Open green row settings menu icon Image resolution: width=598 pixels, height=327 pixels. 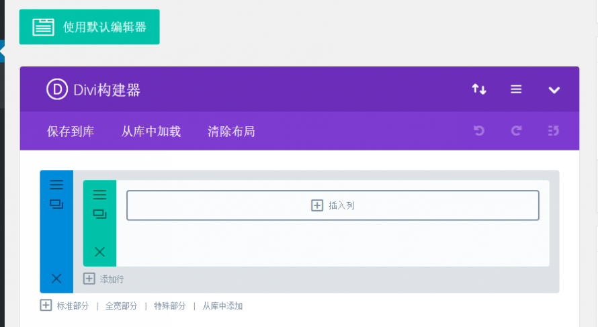point(99,195)
